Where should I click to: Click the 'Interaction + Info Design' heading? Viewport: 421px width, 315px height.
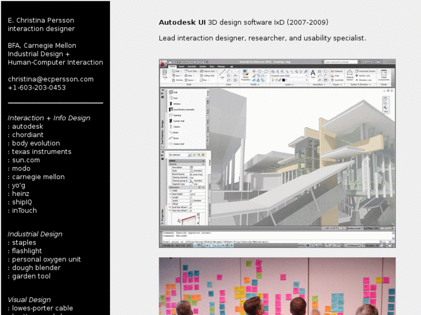49,118
